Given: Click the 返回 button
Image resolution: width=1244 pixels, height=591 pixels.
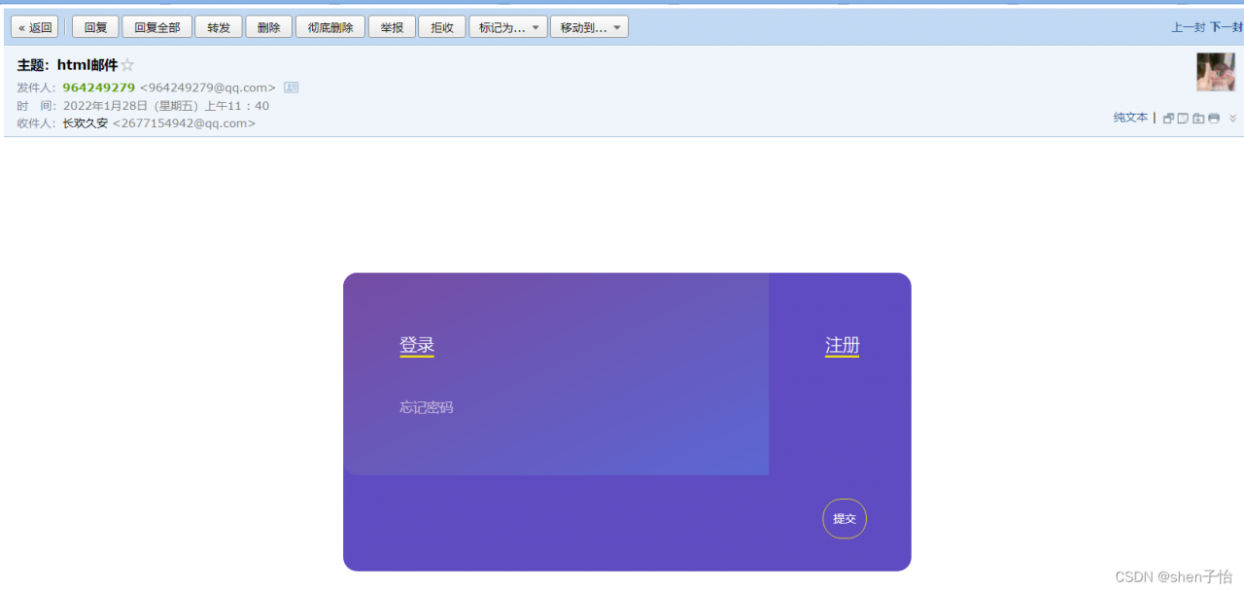Looking at the screenshot, I should pyautogui.click(x=35, y=27).
